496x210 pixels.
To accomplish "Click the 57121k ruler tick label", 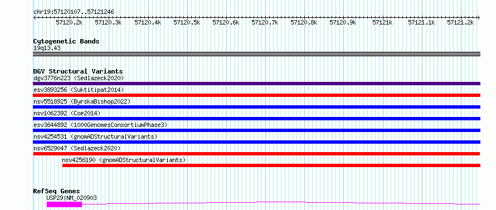I will point(382,22).
